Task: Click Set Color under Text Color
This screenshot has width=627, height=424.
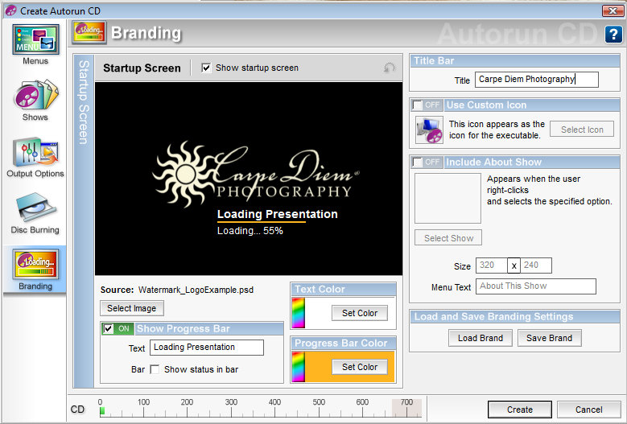Action: [360, 313]
